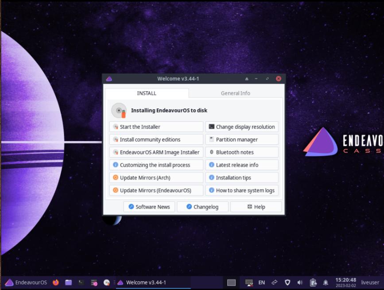The height and width of the screenshot is (290, 384).
Task: Open the volume control tray icon
Action: point(300,282)
